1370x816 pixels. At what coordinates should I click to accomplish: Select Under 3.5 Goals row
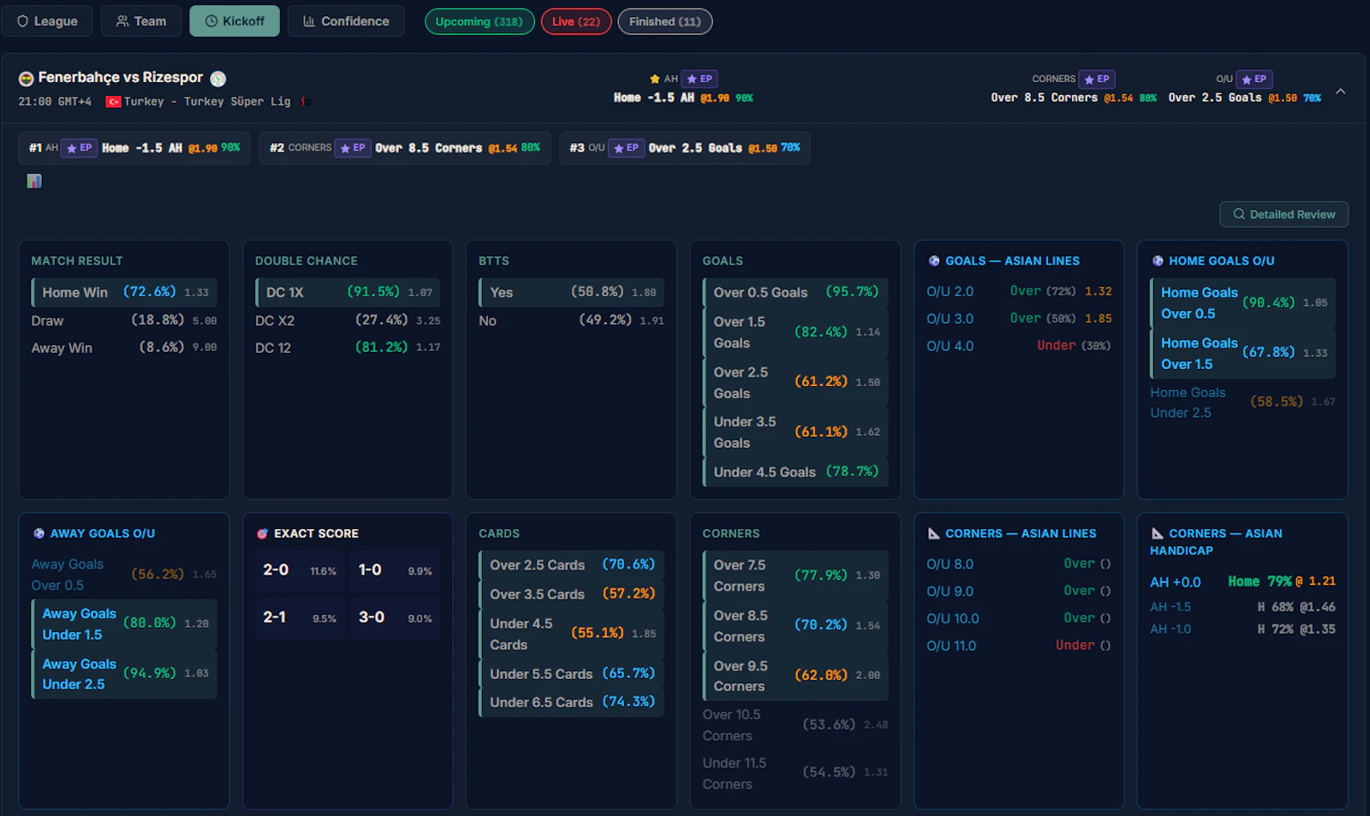pyautogui.click(x=795, y=432)
